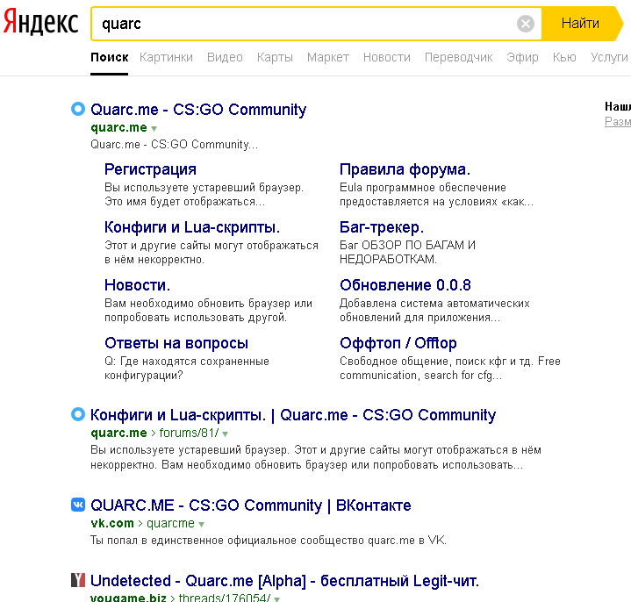
Task: Open Undetected - Quarc.me [Alpha] result title
Action: point(284,581)
